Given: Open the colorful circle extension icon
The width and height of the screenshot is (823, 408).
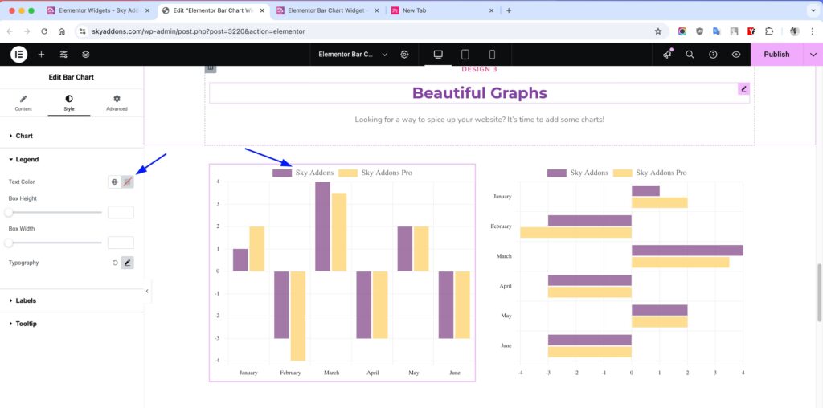Looking at the screenshot, I should (x=682, y=31).
